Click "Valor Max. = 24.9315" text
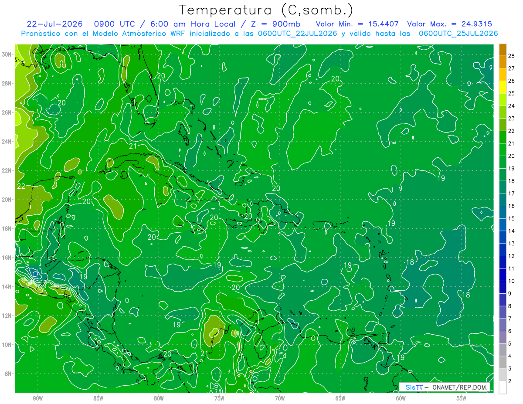Viewport: 523px width, 404px height. pos(449,24)
